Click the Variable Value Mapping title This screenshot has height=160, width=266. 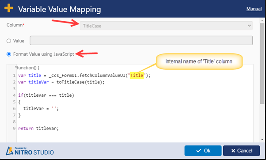point(59,9)
